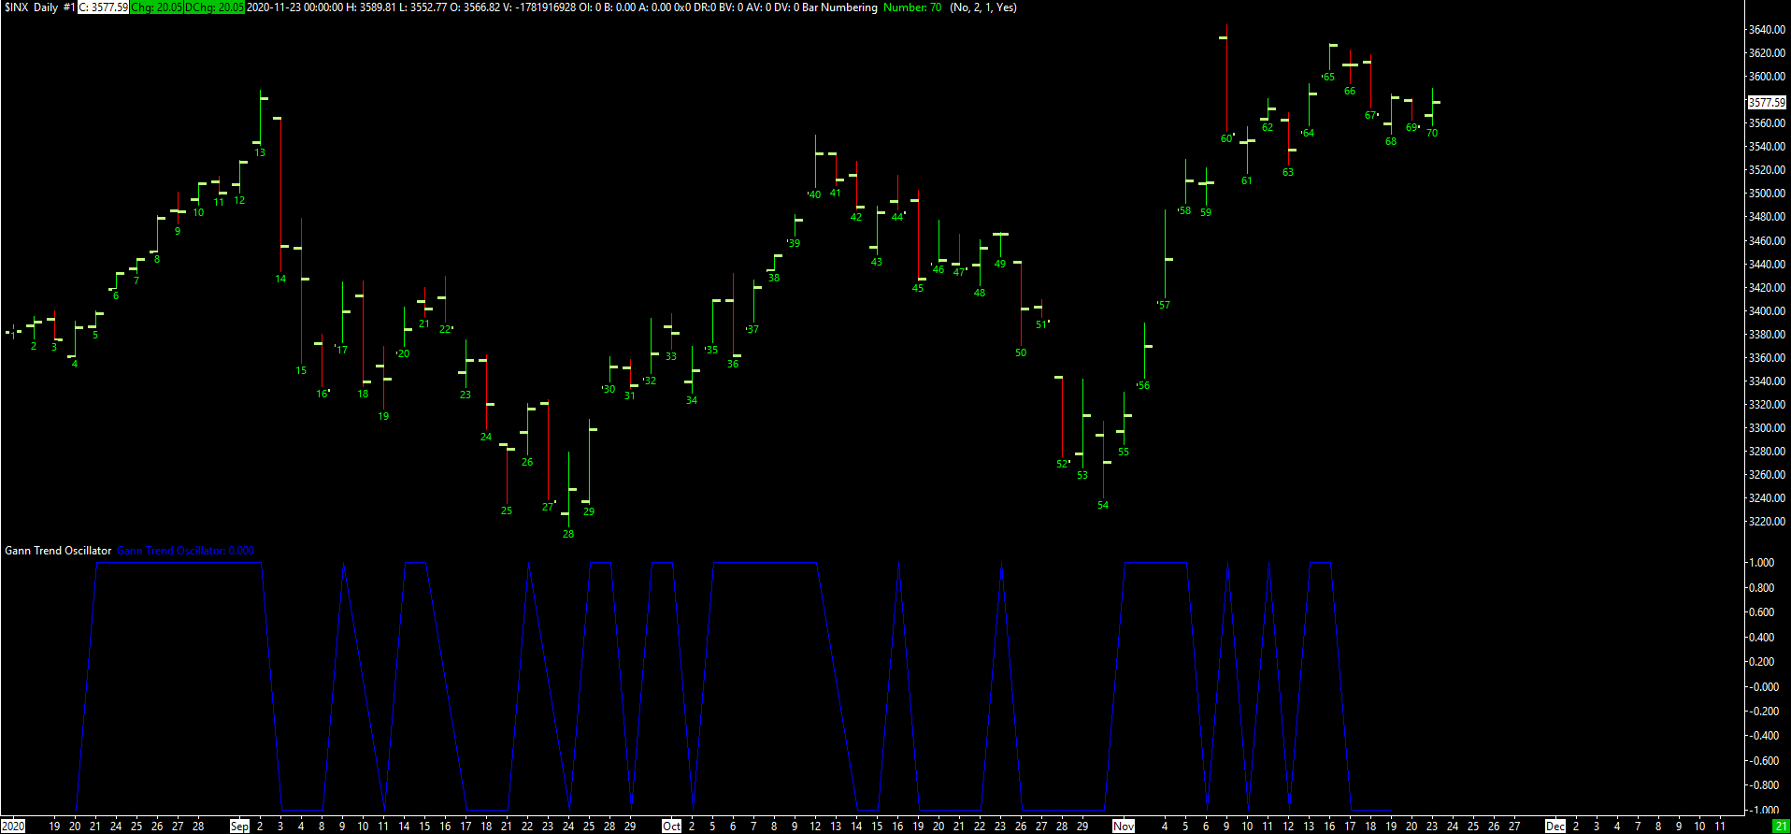The width and height of the screenshot is (1791, 834).
Task: Click the bar number 65 label in the chart
Action: click(1329, 78)
